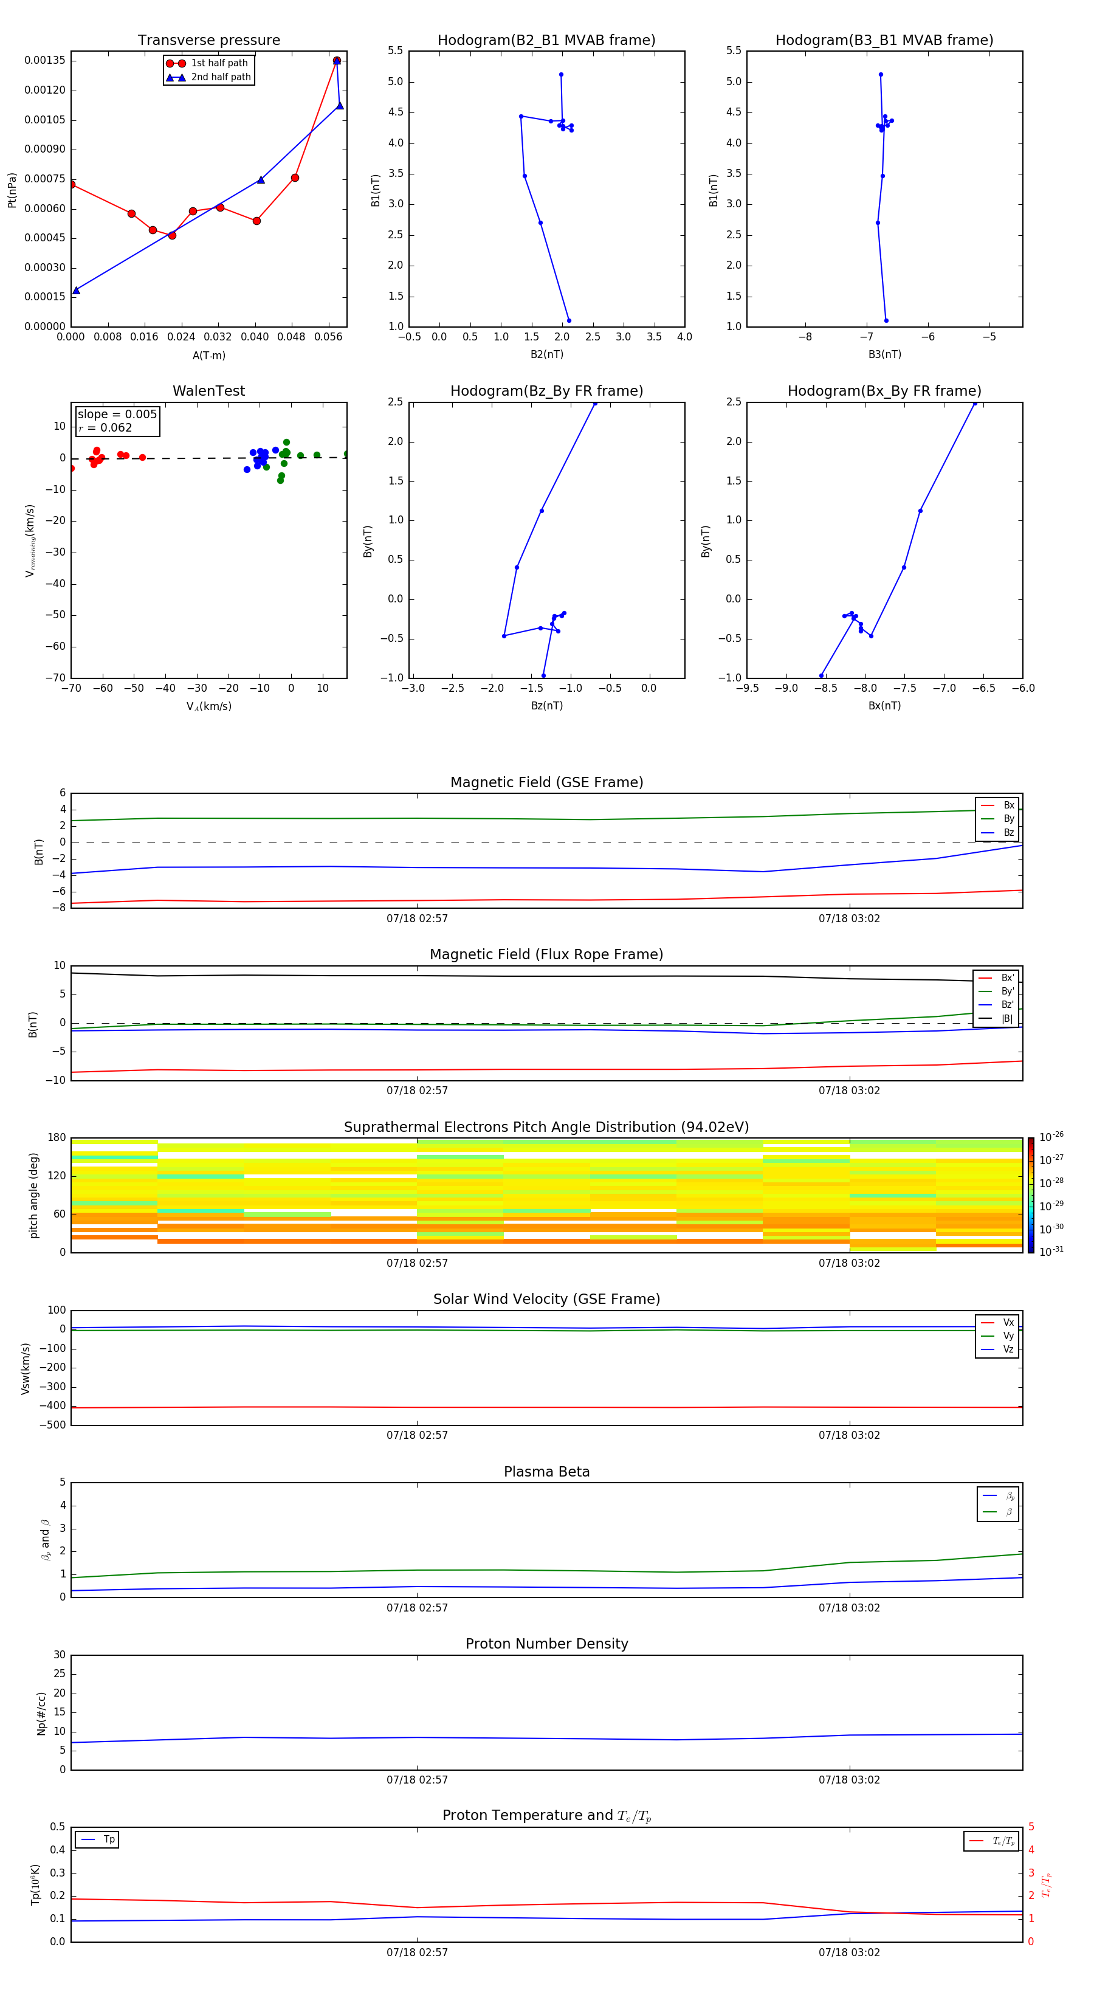Select 'Vz' in solar wind legend
The height and width of the screenshot is (2006, 1094).
(997, 1349)
